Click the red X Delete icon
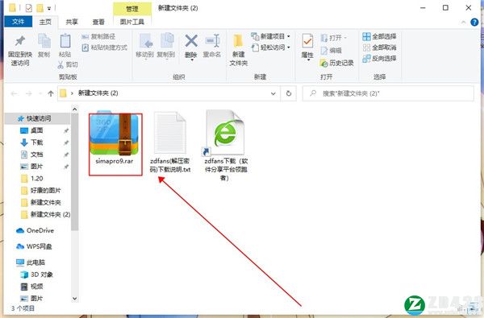484x318 pixels. [191, 41]
